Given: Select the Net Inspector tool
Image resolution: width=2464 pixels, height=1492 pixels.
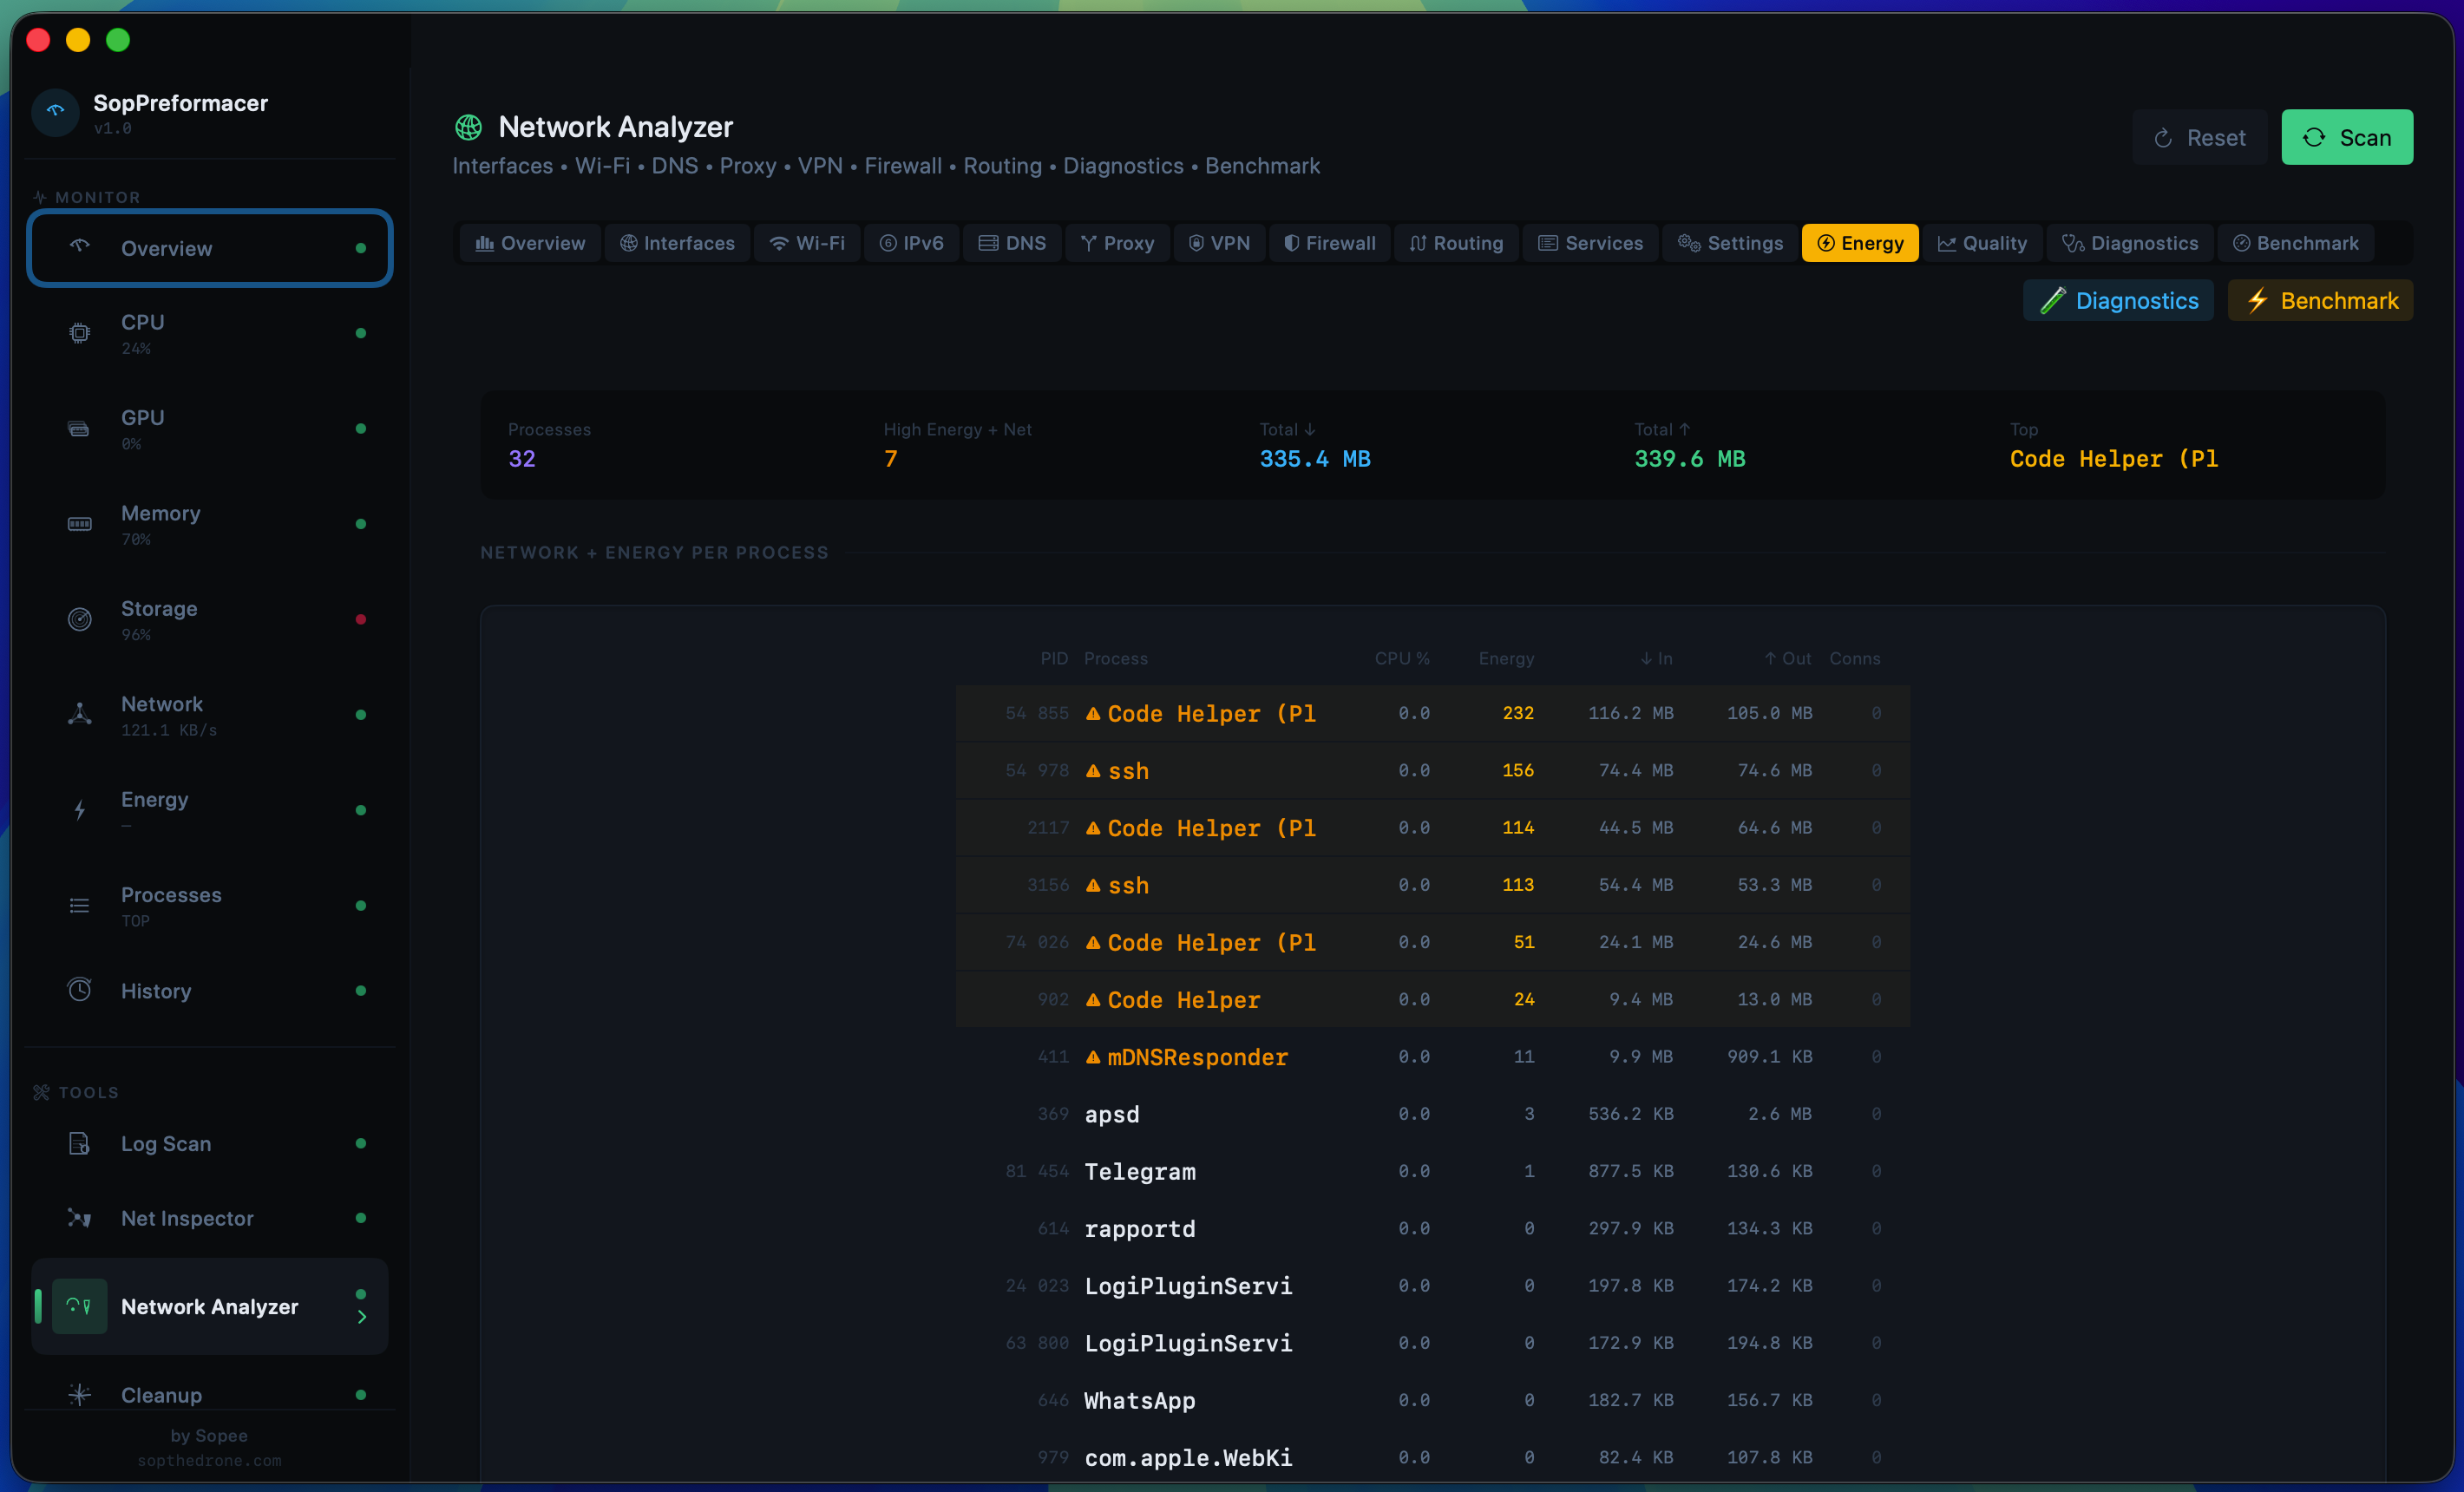Looking at the screenshot, I should pyautogui.click(x=186, y=1218).
